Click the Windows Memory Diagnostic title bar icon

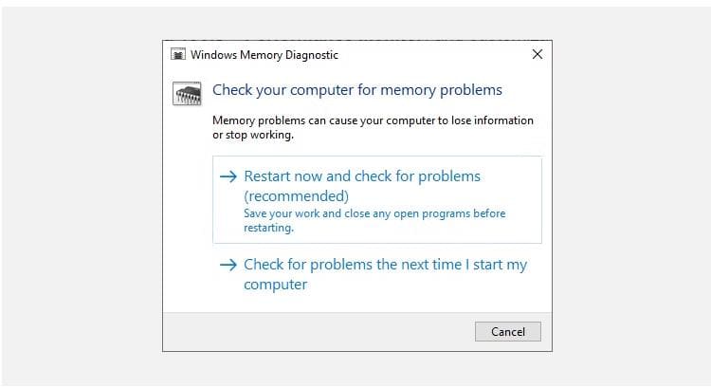click(x=178, y=54)
